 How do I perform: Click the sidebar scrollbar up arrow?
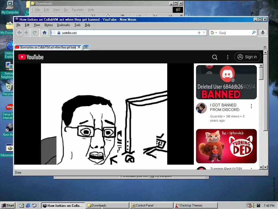coord(261,66)
